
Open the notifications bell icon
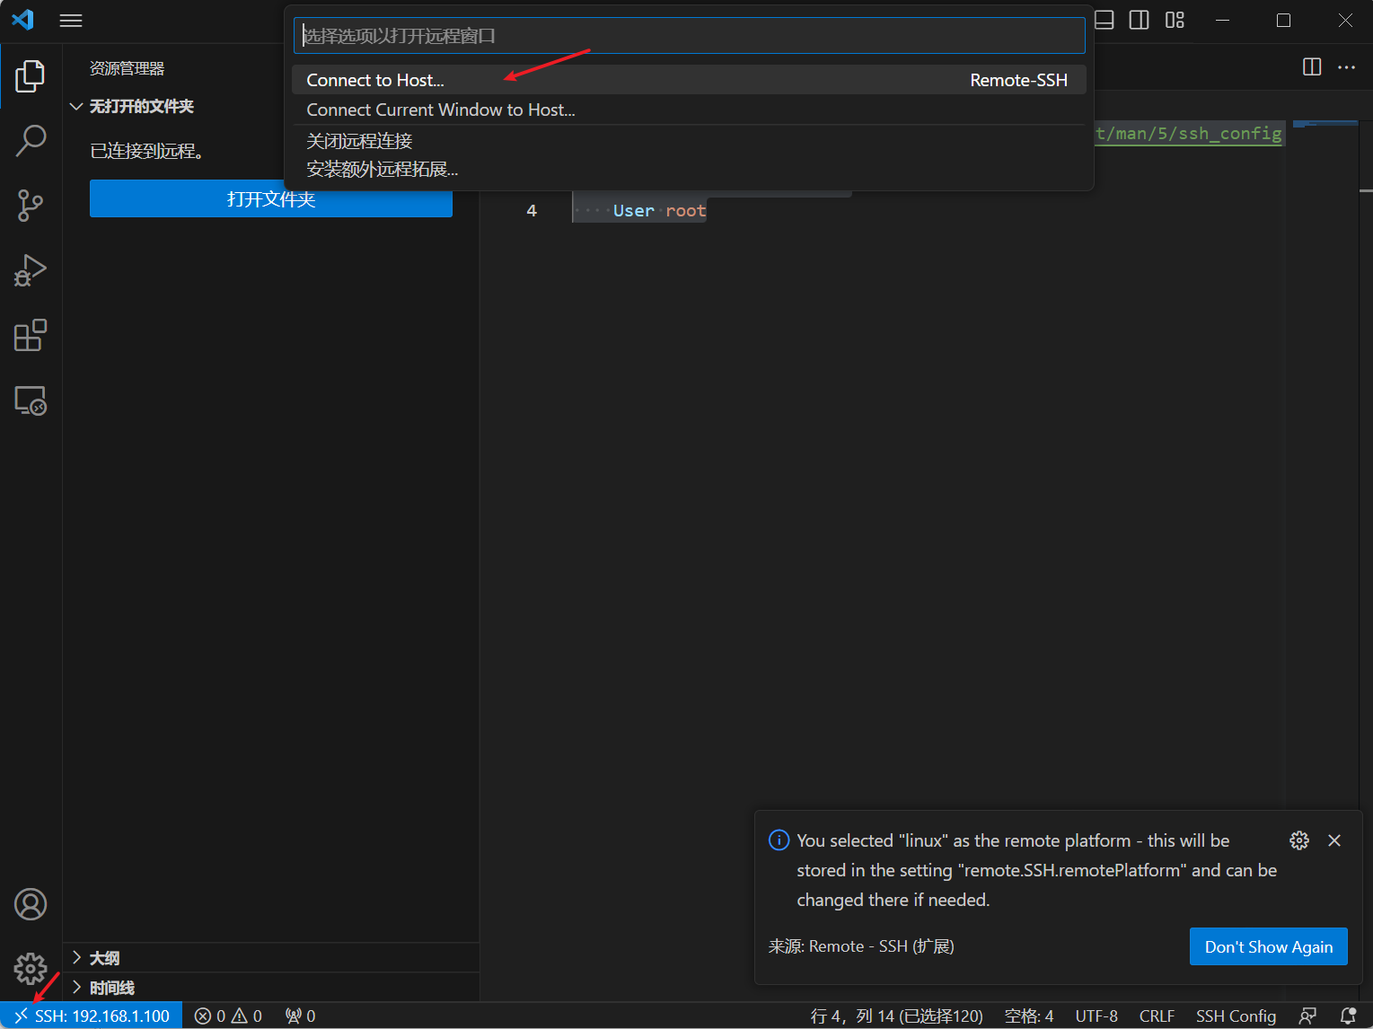[1348, 1016]
